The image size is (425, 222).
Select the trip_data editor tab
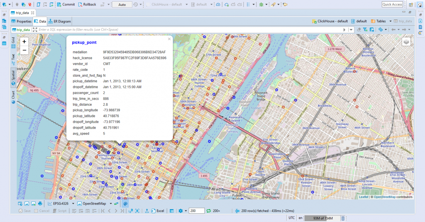click(22, 13)
